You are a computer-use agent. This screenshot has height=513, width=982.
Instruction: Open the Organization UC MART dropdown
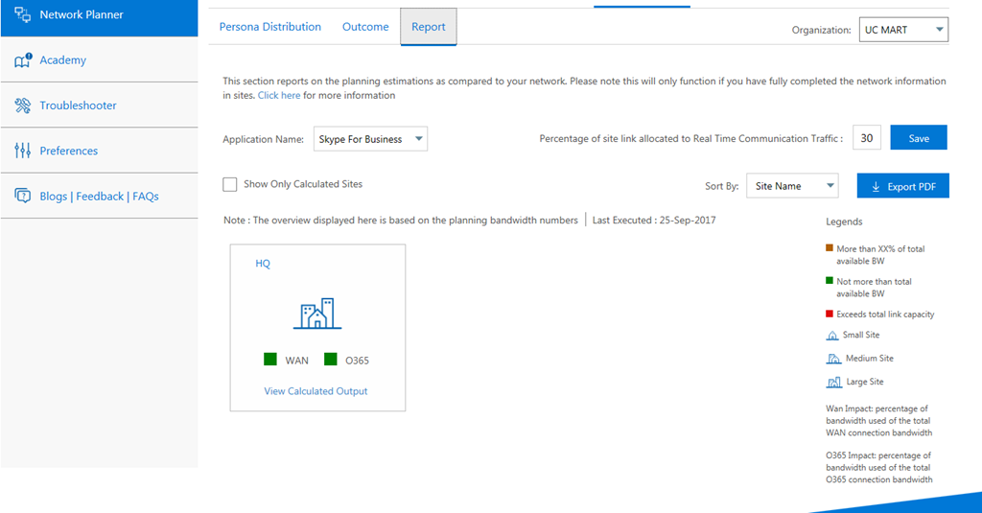tap(903, 30)
